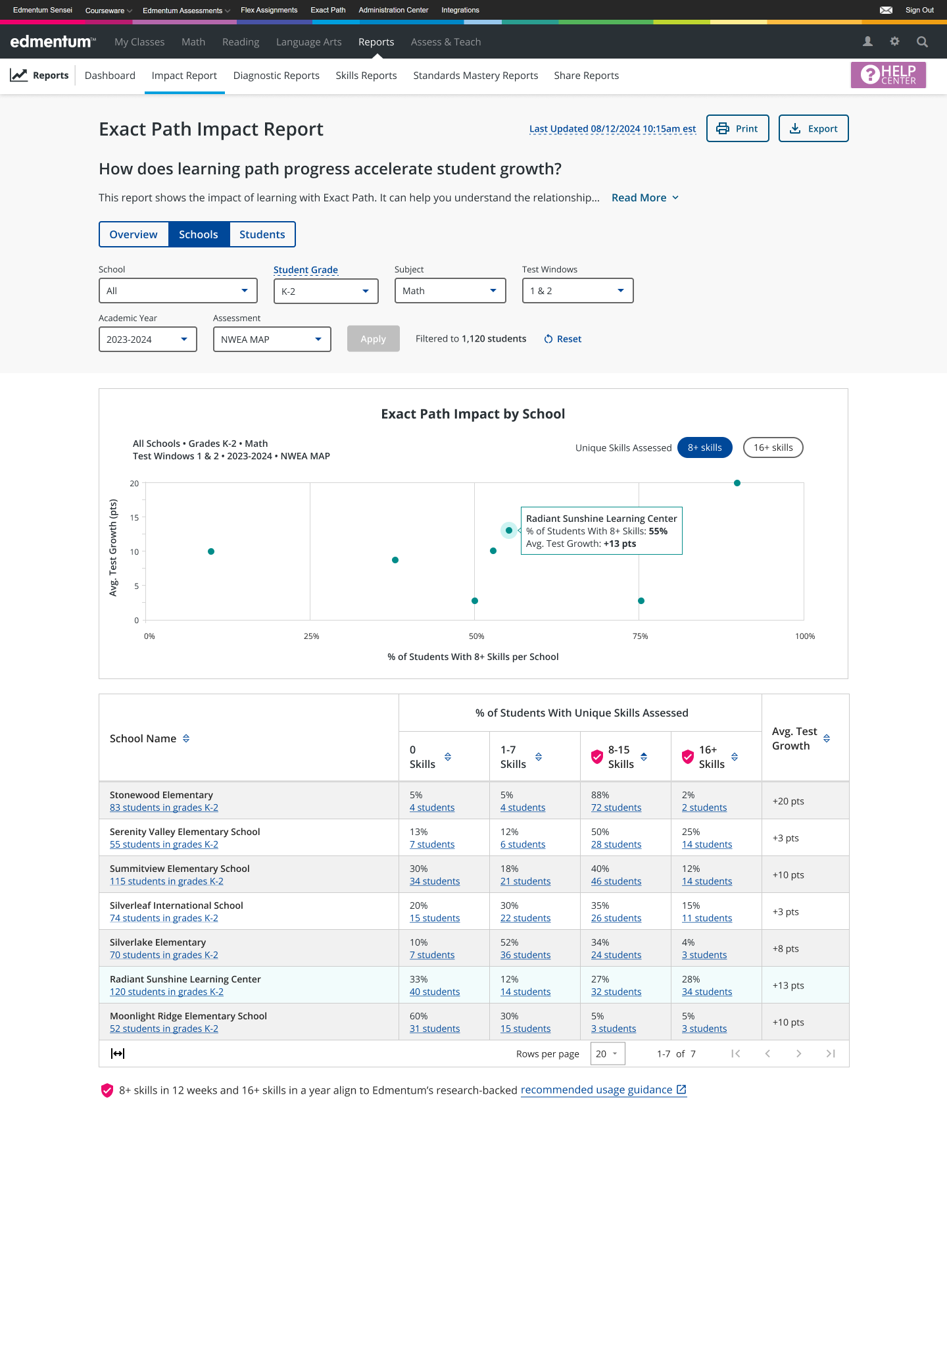This screenshot has width=947, height=1349.
Task: Click the Radiant Sunshine data point on chart
Action: (509, 530)
